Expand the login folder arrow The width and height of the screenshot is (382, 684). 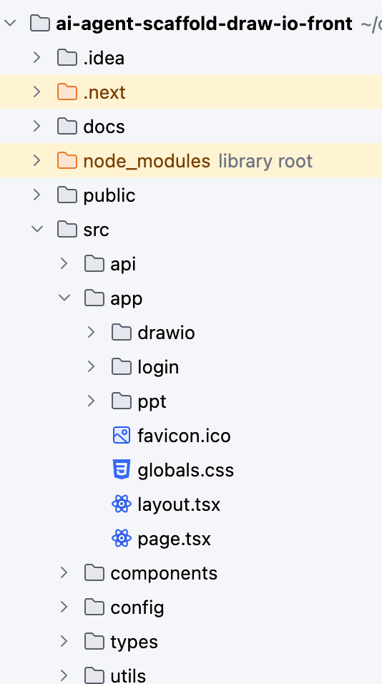pyautogui.click(x=91, y=366)
